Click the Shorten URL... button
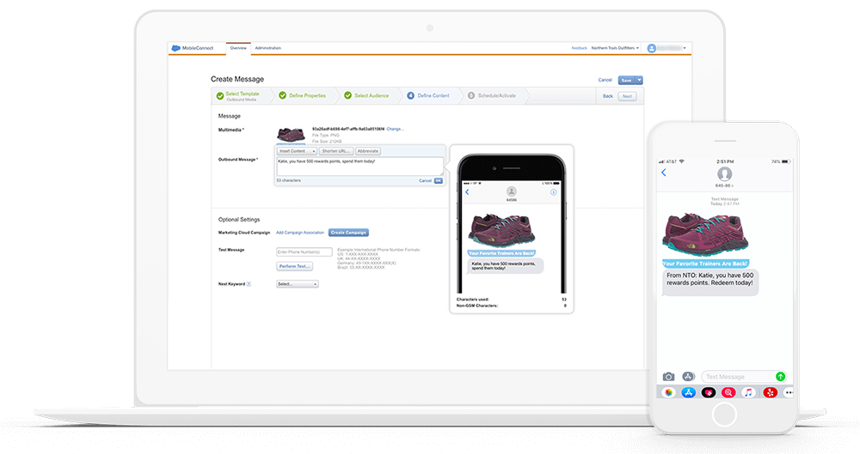Viewport: 860px width, 454px height. pyautogui.click(x=336, y=151)
